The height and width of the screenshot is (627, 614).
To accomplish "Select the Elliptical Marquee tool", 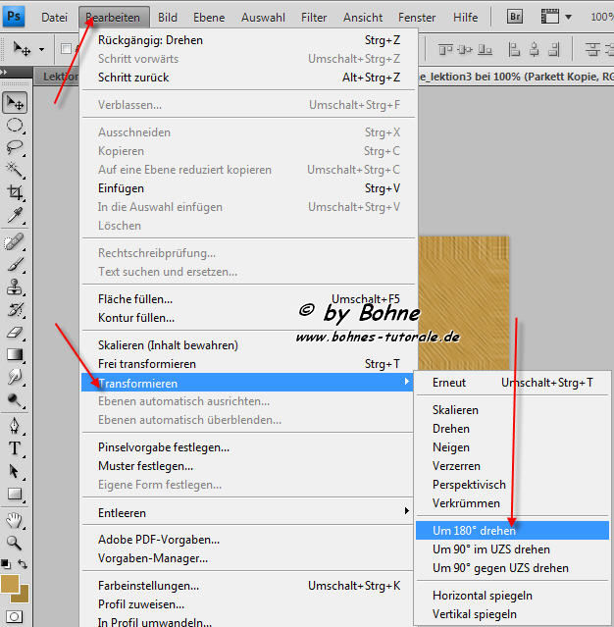I will pos(16,125).
